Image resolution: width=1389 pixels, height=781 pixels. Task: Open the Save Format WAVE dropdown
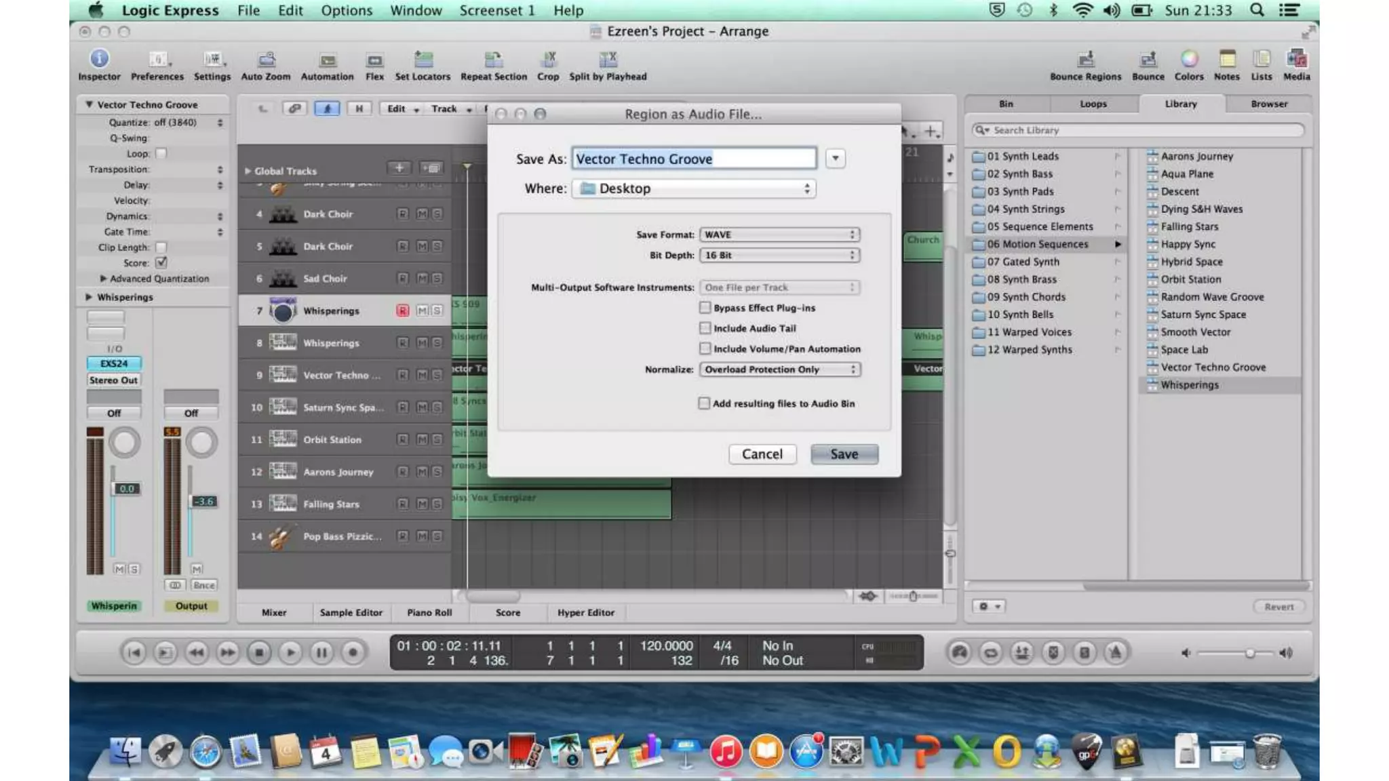[x=779, y=235]
